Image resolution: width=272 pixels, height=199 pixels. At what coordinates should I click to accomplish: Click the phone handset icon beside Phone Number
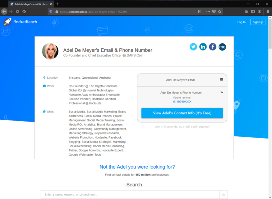222,92
